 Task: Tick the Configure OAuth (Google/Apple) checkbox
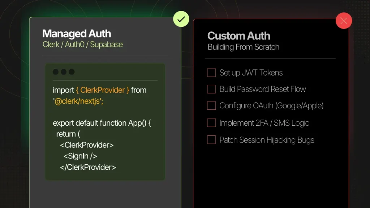pos(211,106)
